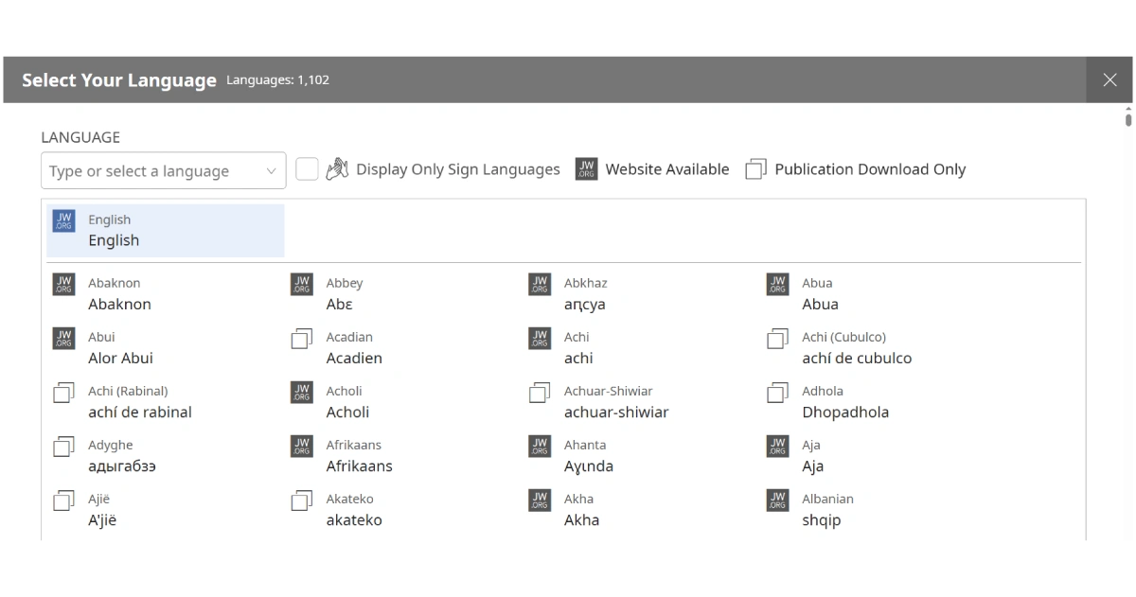Viewport: 1136px width, 597px height.
Task: Select Acadien language name
Action: [x=354, y=359]
